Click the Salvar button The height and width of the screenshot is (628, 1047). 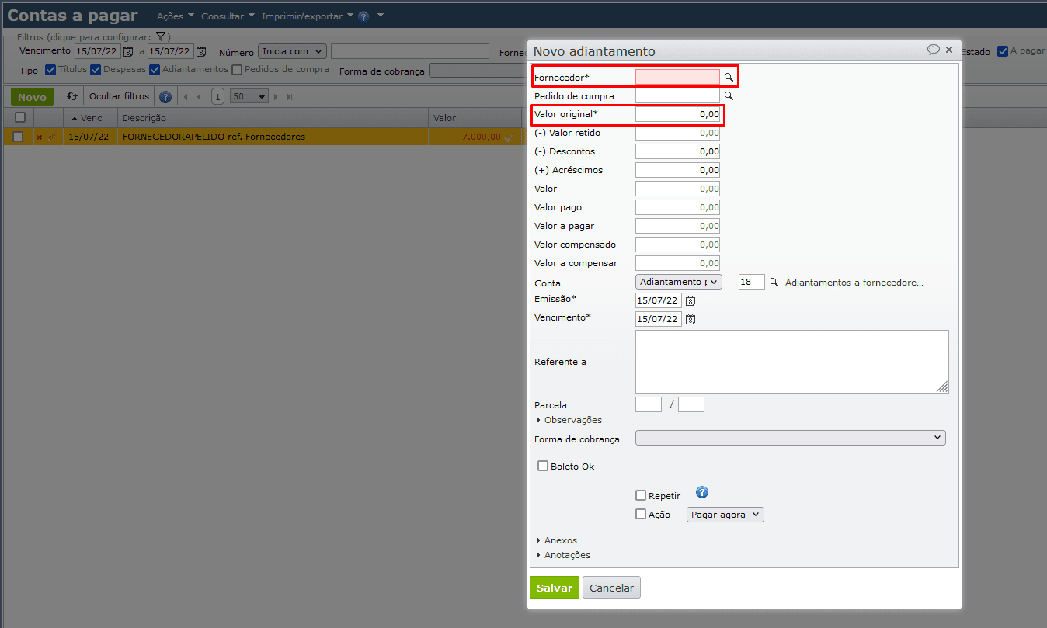[555, 588]
